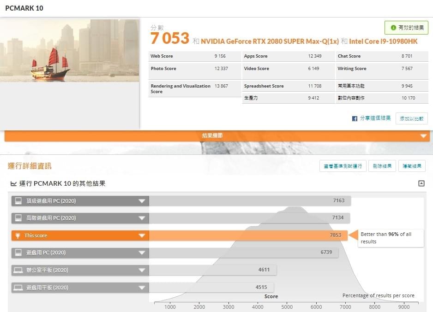Click the 添加以比較 compare button
Viewport: 433px width, 312px height.
coord(411,118)
